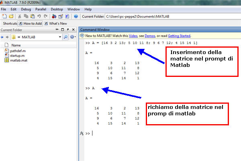Open GUIDE from the toolbar icon
The image size is (241, 161).
tap(61, 16)
